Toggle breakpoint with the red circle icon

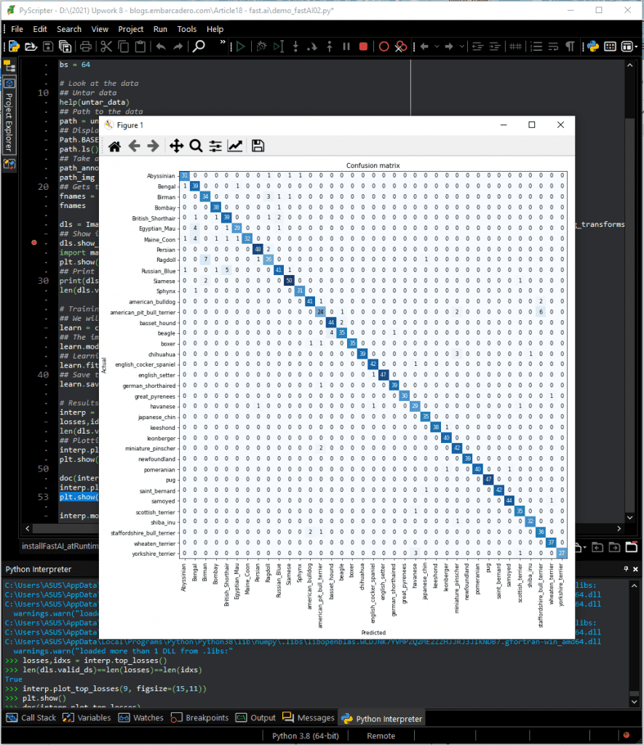click(x=384, y=47)
